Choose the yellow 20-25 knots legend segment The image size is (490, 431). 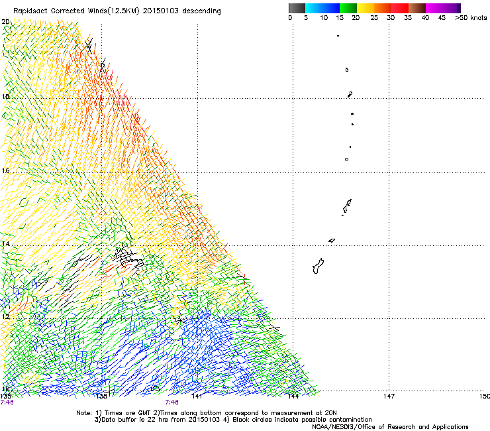366,8
